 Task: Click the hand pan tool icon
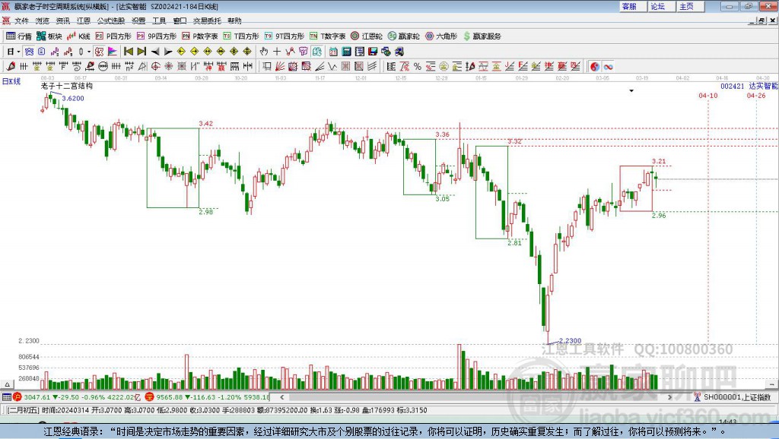(264, 52)
